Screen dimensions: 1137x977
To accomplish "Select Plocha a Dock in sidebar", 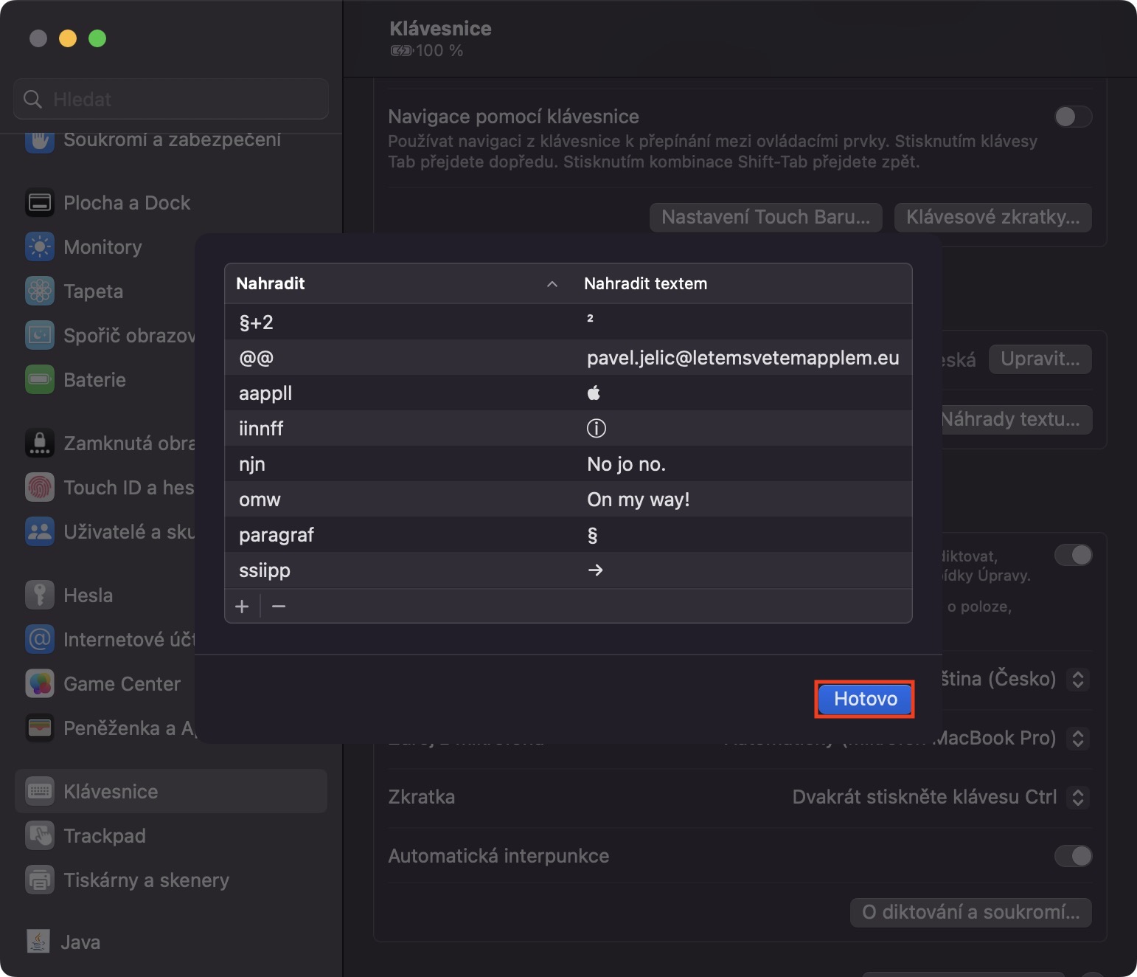I will (x=127, y=203).
